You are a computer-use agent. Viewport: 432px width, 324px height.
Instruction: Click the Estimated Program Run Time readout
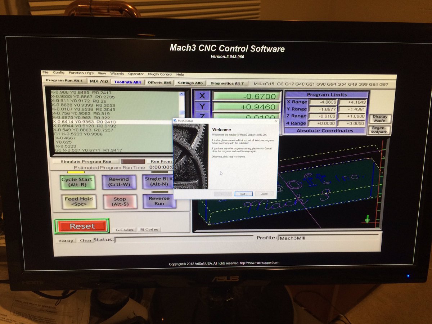(161, 167)
